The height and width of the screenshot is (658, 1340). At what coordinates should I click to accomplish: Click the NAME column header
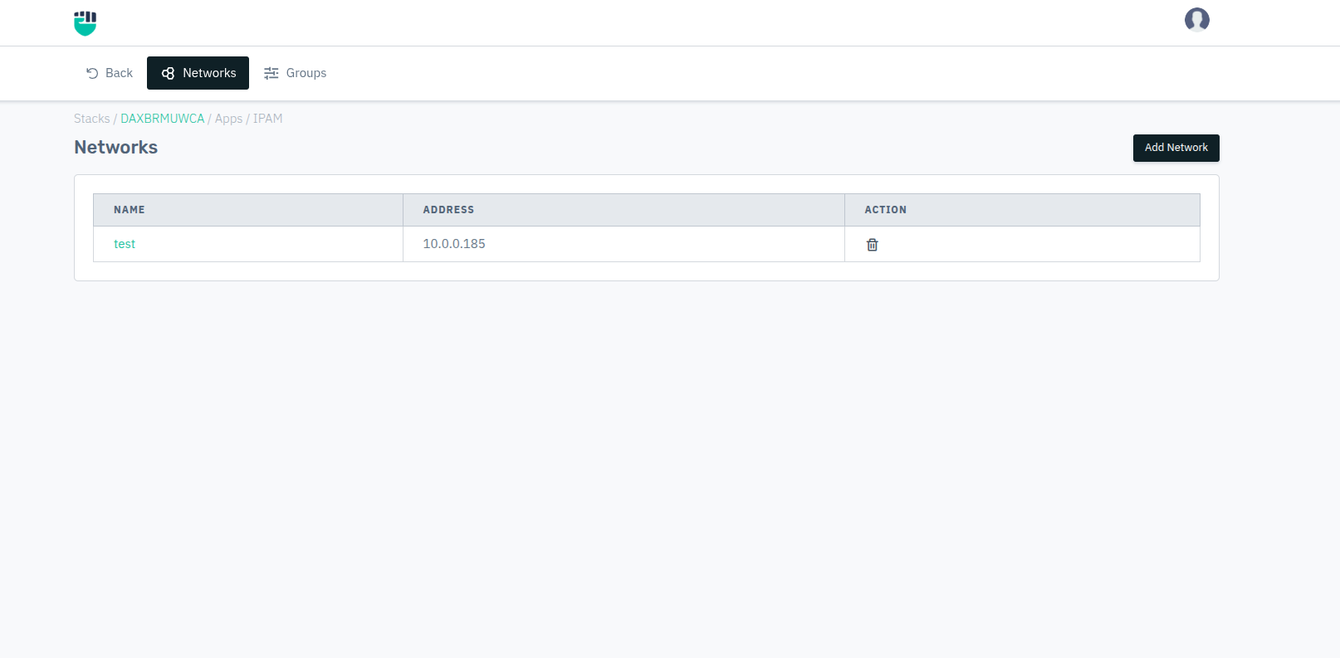[x=130, y=210]
